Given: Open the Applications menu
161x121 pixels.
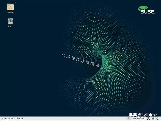Looking at the screenshot, I should pyautogui.click(x=7, y=119).
